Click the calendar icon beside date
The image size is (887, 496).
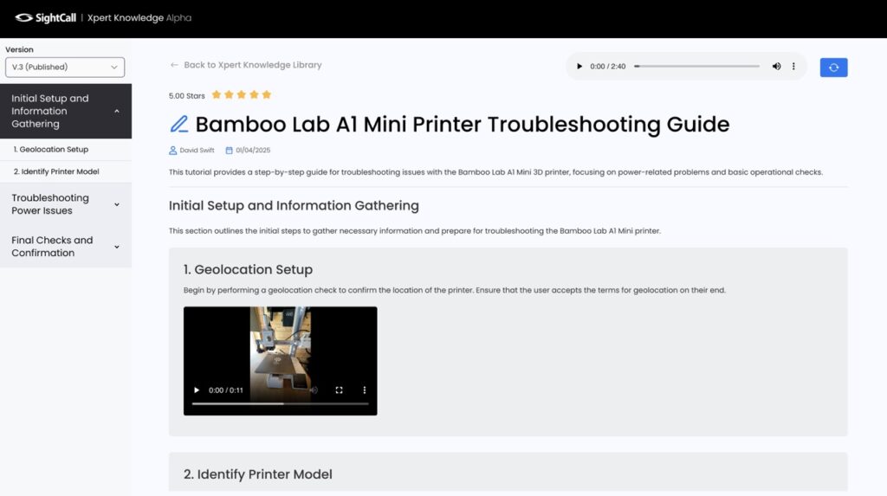229,151
